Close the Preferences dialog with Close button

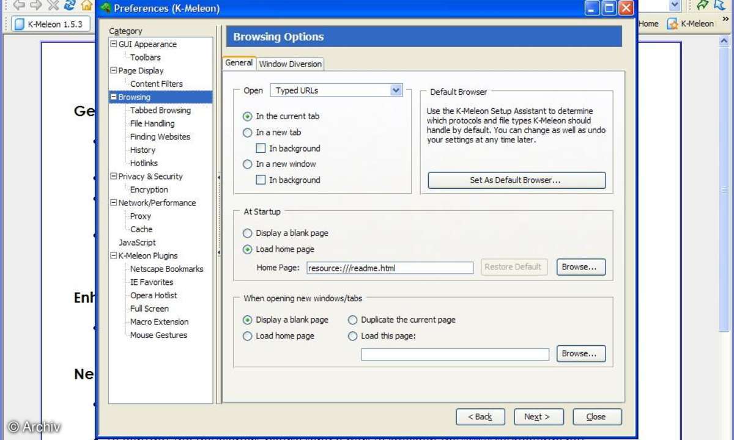coord(597,417)
